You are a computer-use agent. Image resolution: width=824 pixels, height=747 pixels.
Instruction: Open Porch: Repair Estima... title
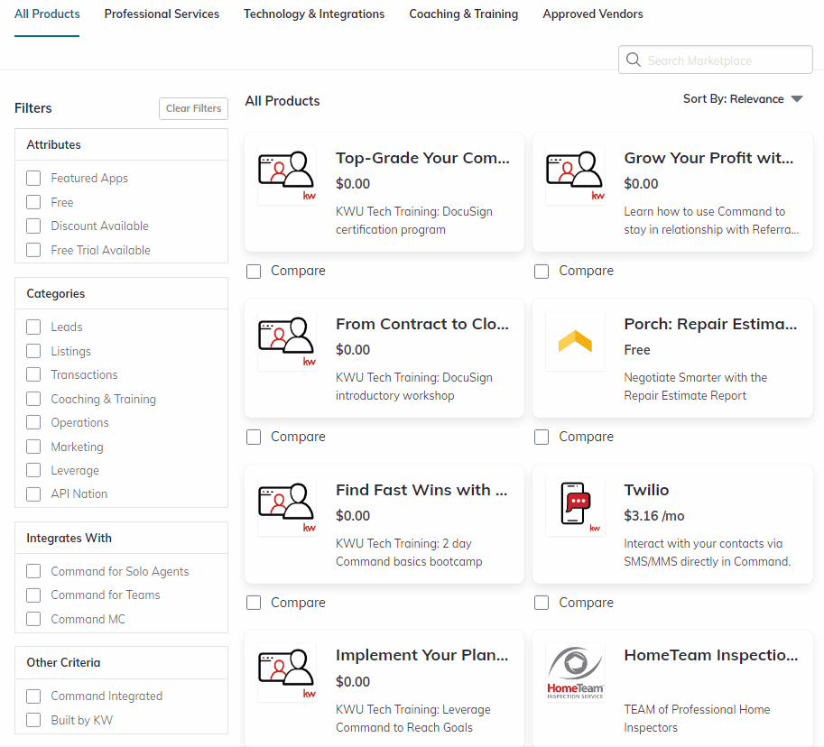pyautogui.click(x=710, y=324)
